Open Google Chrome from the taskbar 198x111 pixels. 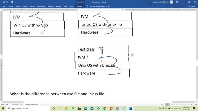click(x=105, y=108)
